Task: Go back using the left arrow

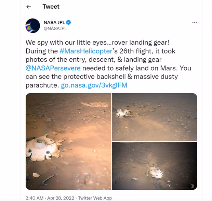Action: coord(29,7)
